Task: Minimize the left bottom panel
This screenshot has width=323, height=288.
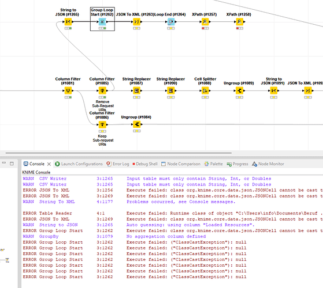Action: point(4,163)
